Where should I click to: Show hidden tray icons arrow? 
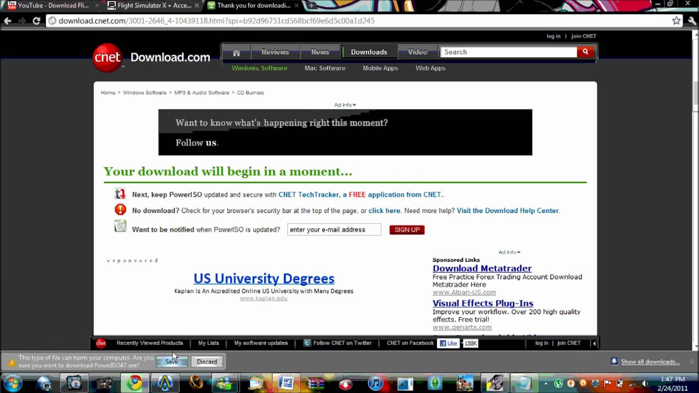pyautogui.click(x=546, y=384)
